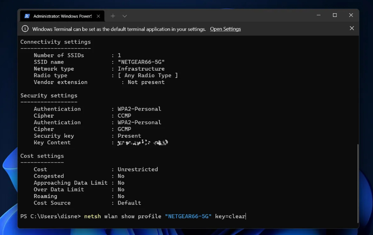Click the PowerShell icon in the tab

(x=27, y=16)
